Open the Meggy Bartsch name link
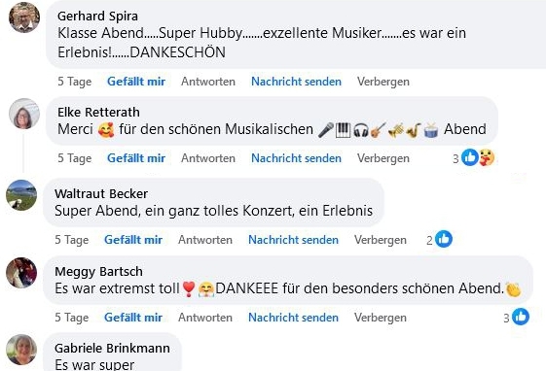This screenshot has height=371, width=546. click(98, 271)
